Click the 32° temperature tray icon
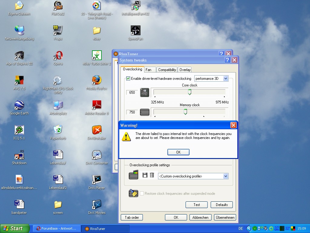Viewport: 310px width, 233px height. click(x=288, y=228)
